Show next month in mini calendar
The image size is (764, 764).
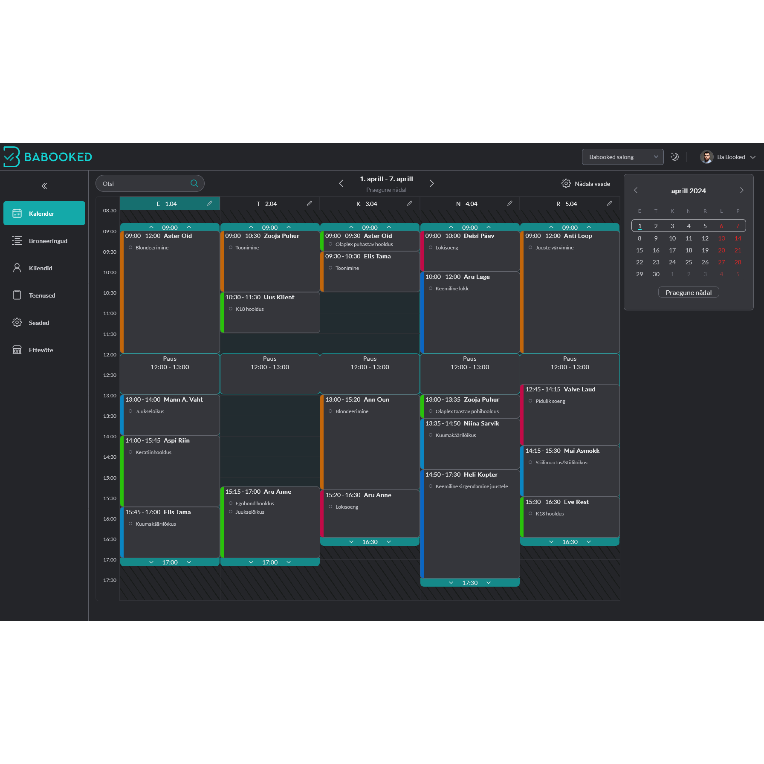click(x=741, y=191)
